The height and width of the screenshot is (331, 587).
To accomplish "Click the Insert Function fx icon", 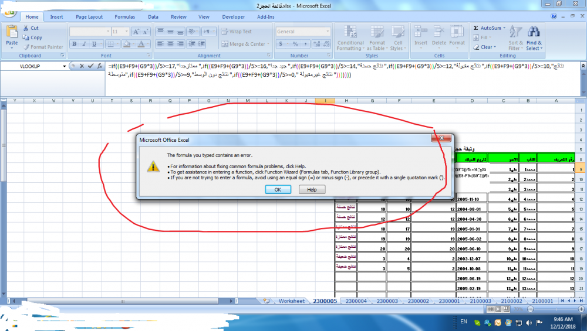I will pyautogui.click(x=100, y=66).
